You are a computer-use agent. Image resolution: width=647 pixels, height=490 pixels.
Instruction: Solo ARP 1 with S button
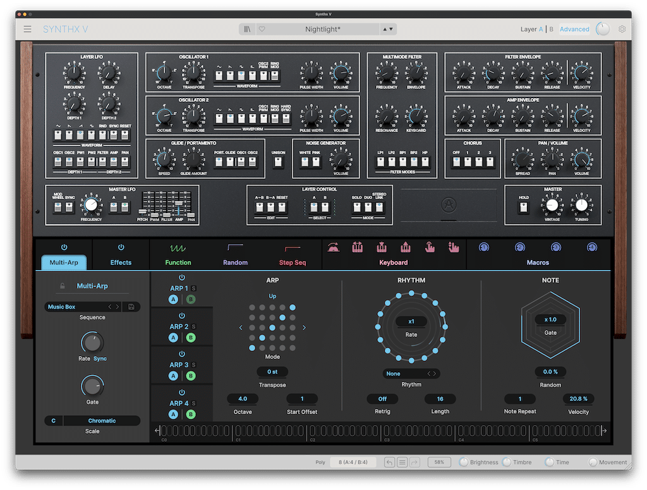[x=193, y=288]
